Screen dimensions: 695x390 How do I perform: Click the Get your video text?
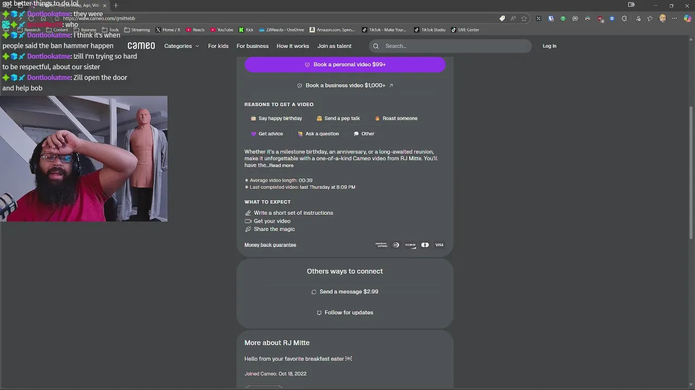[x=272, y=221]
